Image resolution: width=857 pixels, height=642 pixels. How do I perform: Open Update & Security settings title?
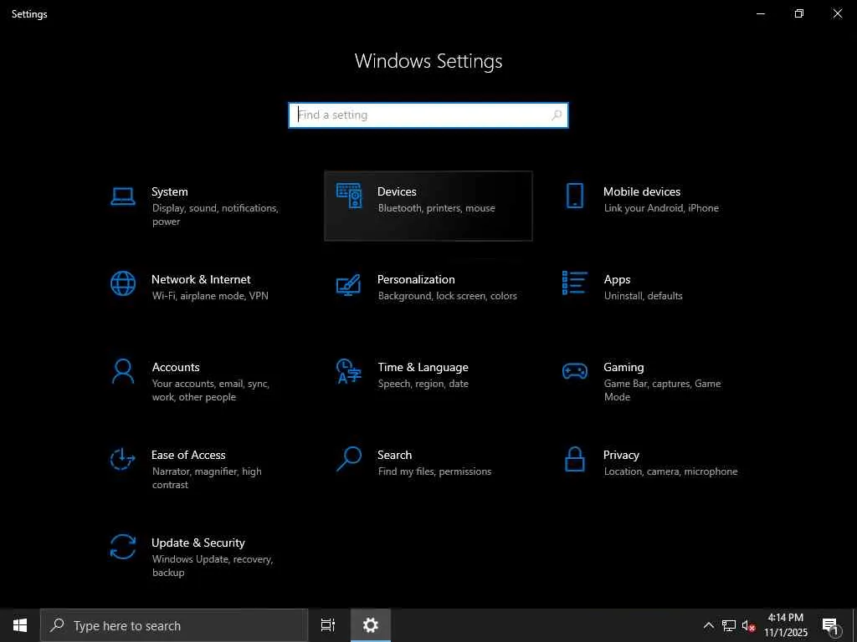click(x=198, y=543)
